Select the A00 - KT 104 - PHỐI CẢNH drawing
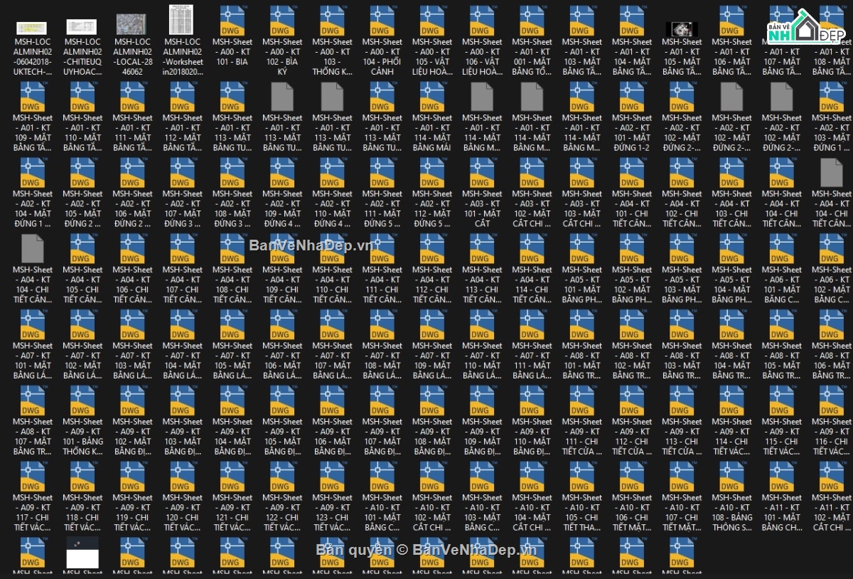Screen dimensions: 853x579 pos(382,21)
